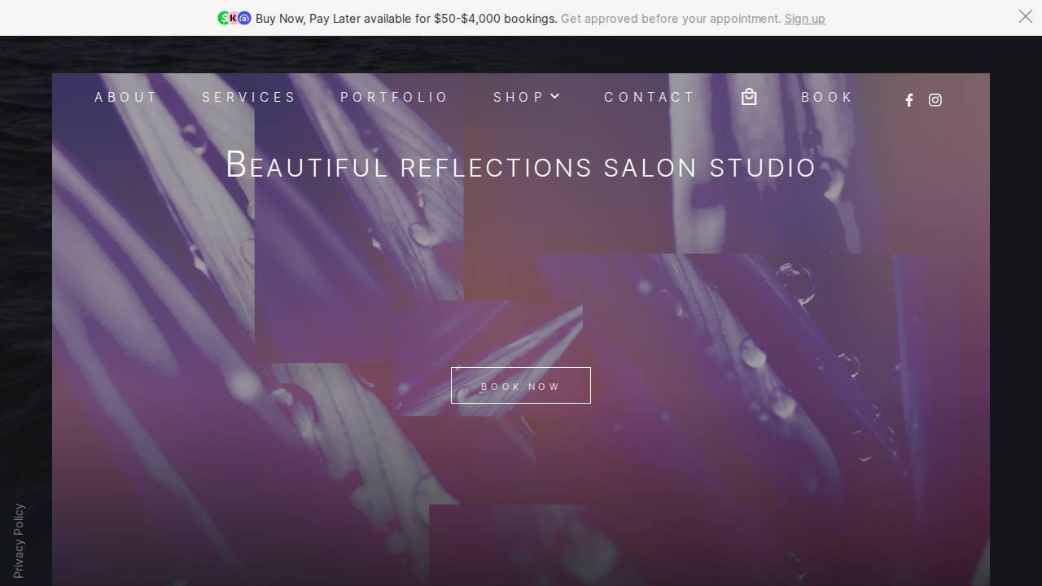
Task: Visit the salon's Facebook page
Action: (909, 100)
